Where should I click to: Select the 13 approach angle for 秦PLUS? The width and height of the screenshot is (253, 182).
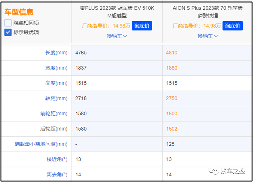[78, 159]
